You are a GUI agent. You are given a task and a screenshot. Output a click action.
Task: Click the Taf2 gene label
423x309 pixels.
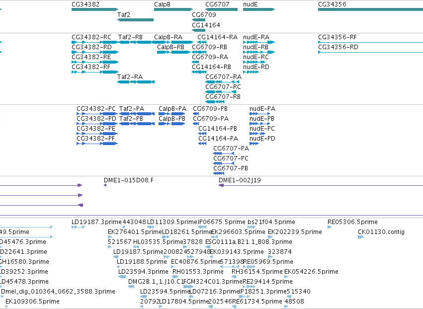tap(124, 15)
